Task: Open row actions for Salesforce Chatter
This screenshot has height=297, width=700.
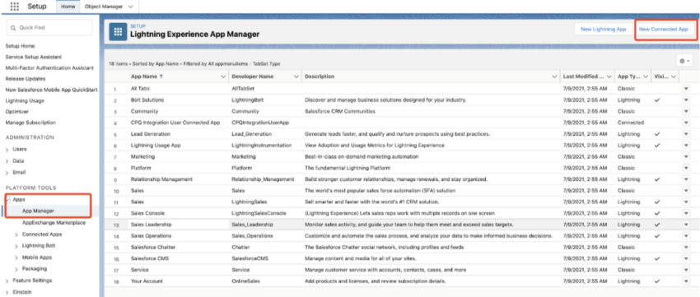Action: (686, 247)
